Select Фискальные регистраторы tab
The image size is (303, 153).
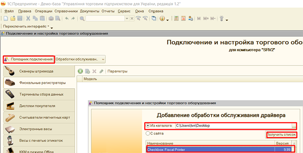click(x=39, y=83)
